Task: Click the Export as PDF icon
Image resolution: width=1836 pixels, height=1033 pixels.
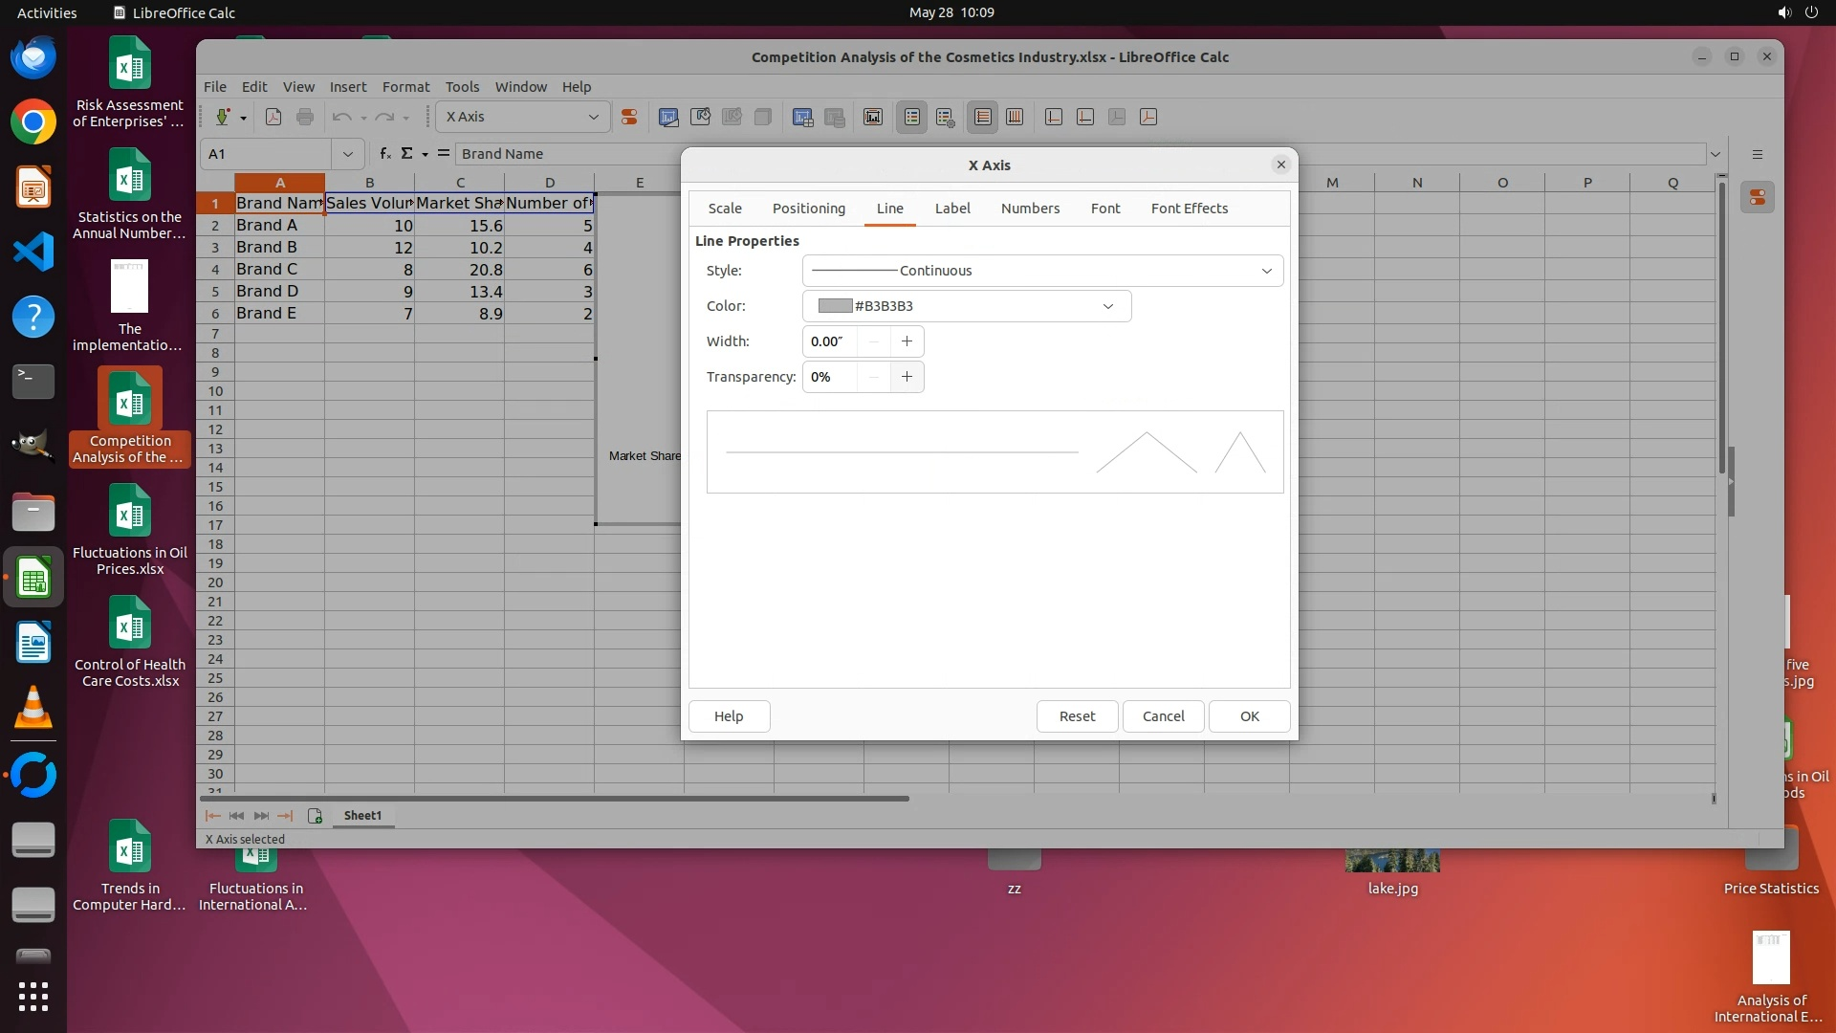Action: (273, 117)
